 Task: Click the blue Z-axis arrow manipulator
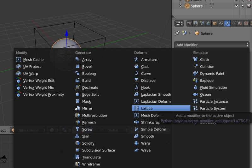[66, 33]
